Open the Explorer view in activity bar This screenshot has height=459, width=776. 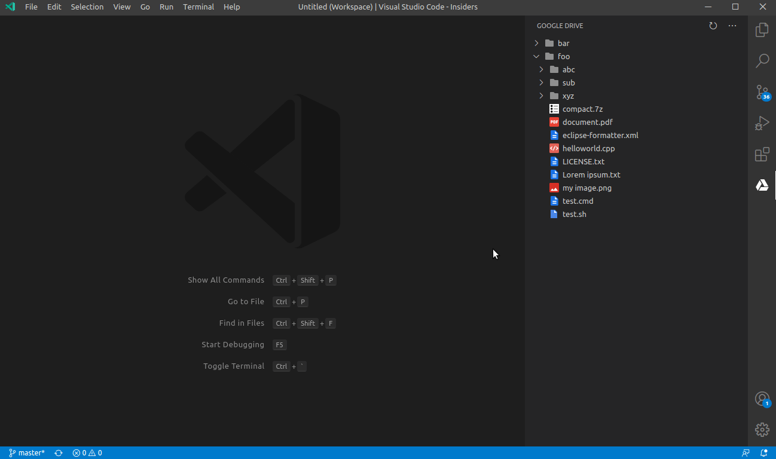762,30
